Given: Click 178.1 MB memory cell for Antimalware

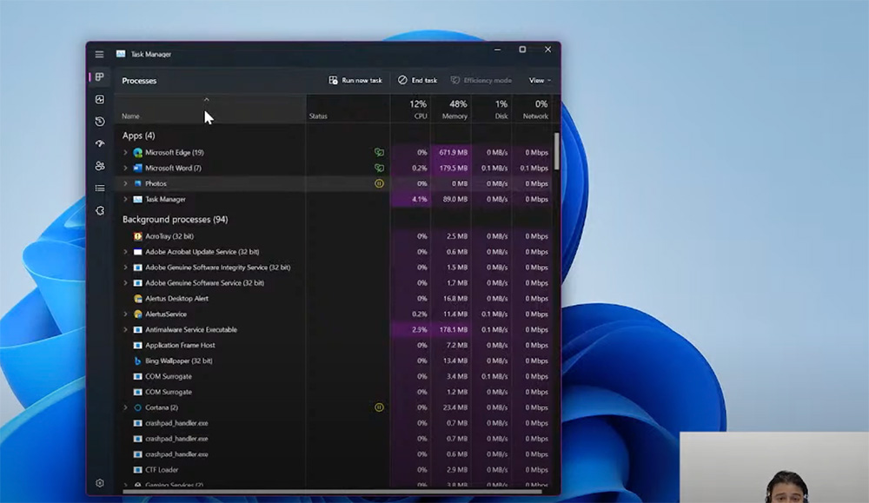Looking at the screenshot, I should pos(451,329).
